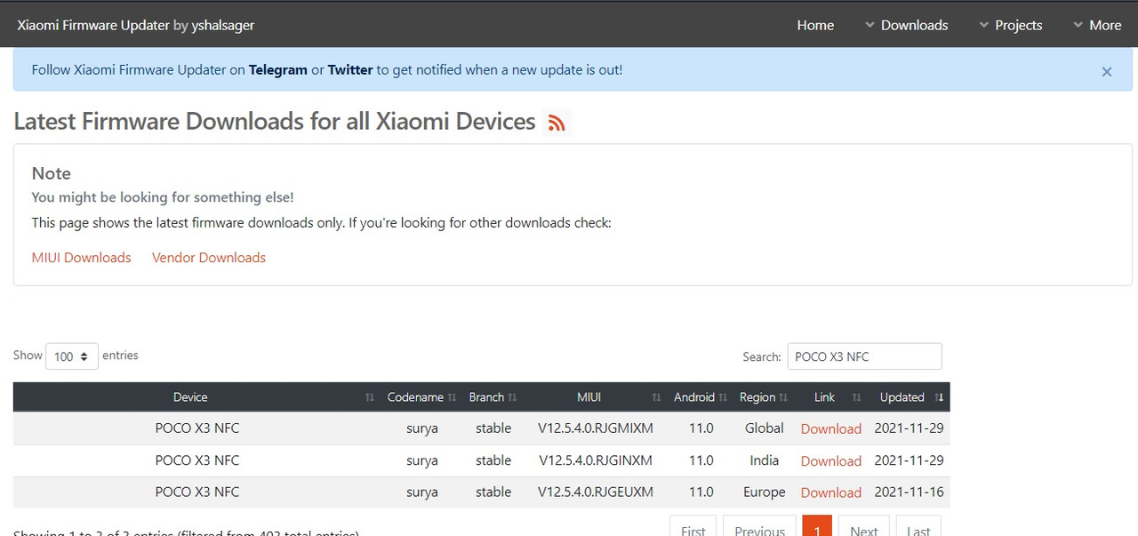This screenshot has height=536, width=1138.
Task: Click the Note heading text
Action: [x=52, y=173]
